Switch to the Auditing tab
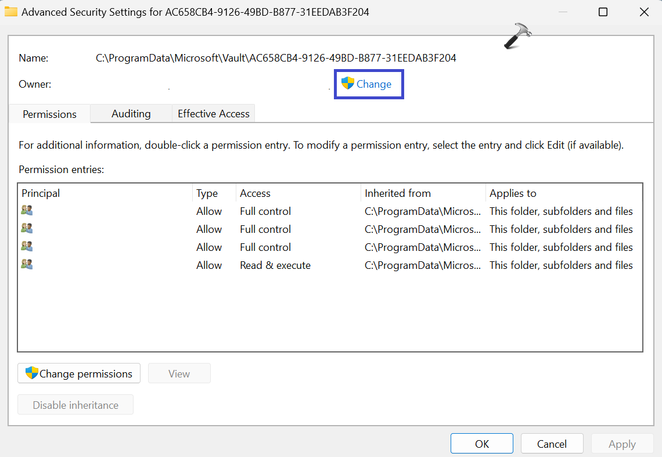Viewport: 662px width, 457px height. coord(131,114)
